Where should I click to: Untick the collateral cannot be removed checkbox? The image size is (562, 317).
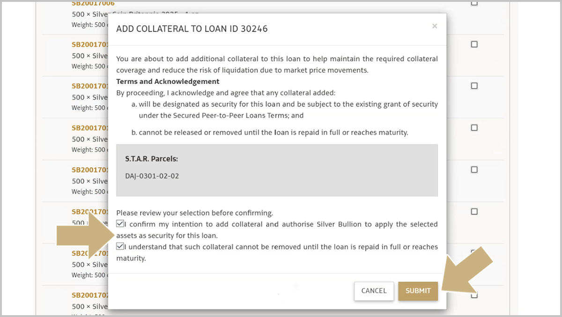click(x=120, y=247)
